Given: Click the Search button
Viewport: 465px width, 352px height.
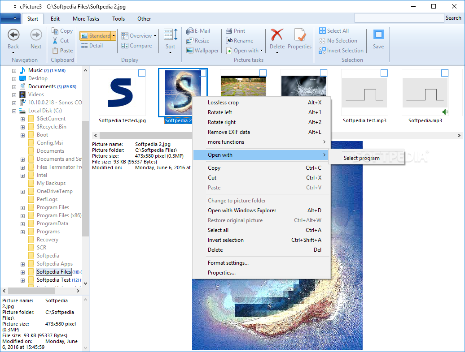Looking at the screenshot, I should pyautogui.click(x=453, y=18).
